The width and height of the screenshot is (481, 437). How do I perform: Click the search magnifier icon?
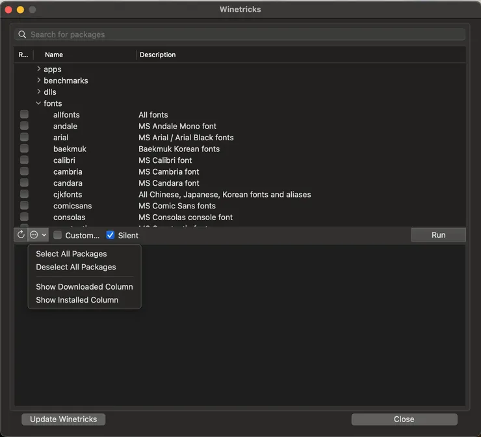point(22,34)
